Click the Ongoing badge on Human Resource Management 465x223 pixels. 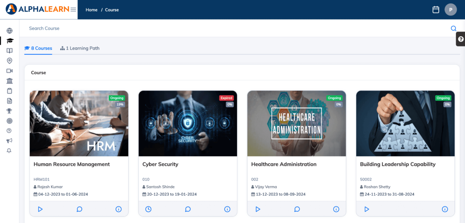point(117,98)
